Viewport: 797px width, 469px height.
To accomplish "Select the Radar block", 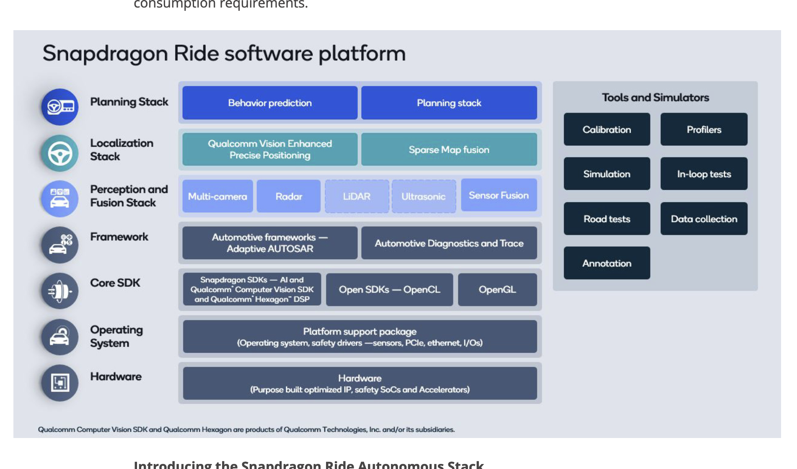I will [289, 196].
